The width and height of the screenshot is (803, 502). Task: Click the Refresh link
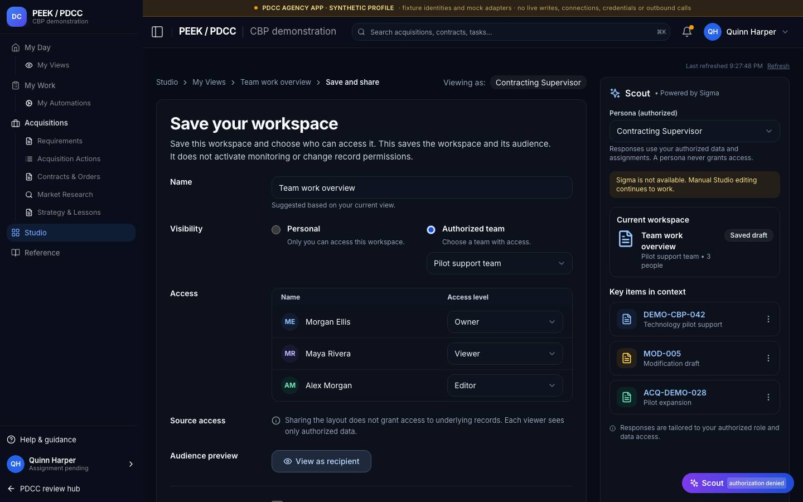click(778, 66)
